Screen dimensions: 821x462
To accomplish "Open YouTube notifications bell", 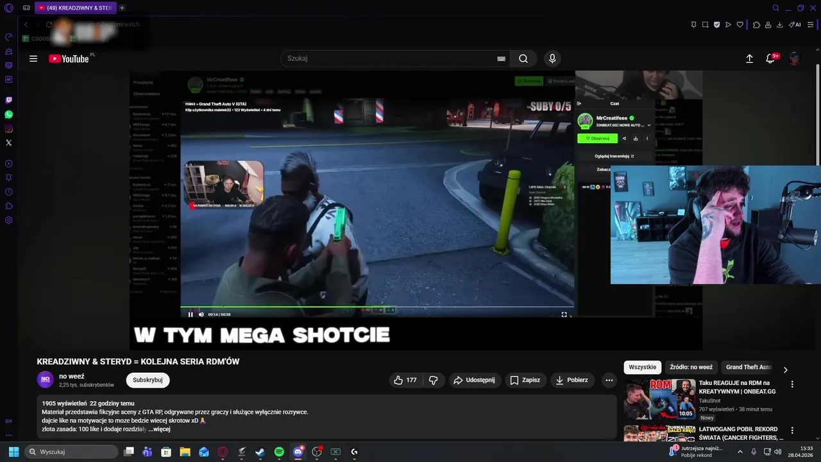I will (x=771, y=58).
